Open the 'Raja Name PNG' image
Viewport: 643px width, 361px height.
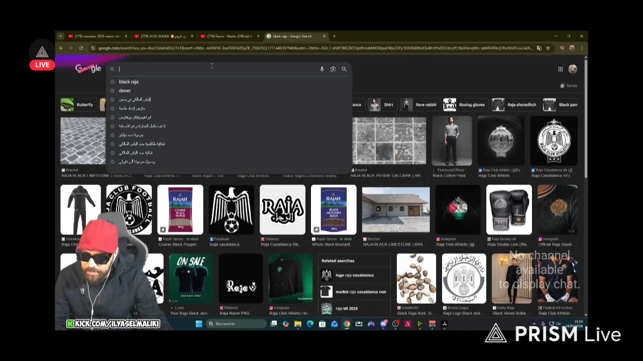(241, 278)
